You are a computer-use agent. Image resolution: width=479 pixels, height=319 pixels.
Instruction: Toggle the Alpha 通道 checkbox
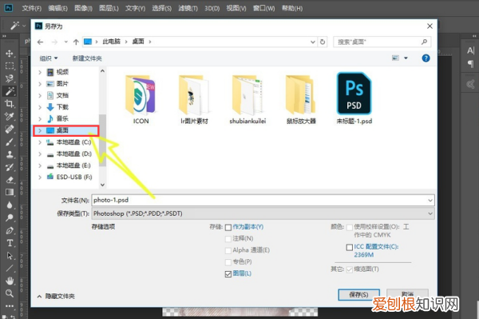click(x=228, y=250)
